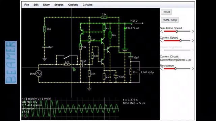Select the 390 ohm resistor
The image size is (216, 121).
(45, 29)
